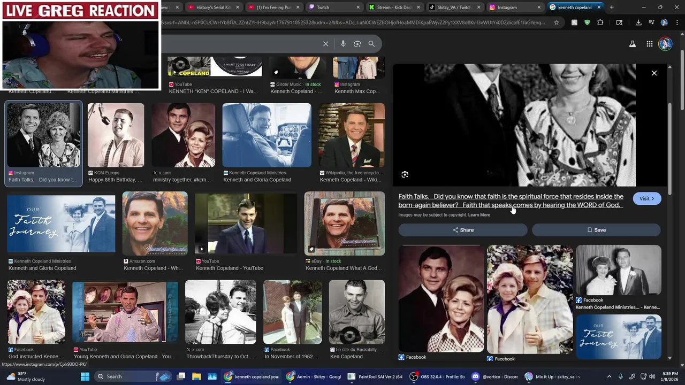Share the previewed image
Image resolution: width=685 pixels, height=385 pixels.
463,230
